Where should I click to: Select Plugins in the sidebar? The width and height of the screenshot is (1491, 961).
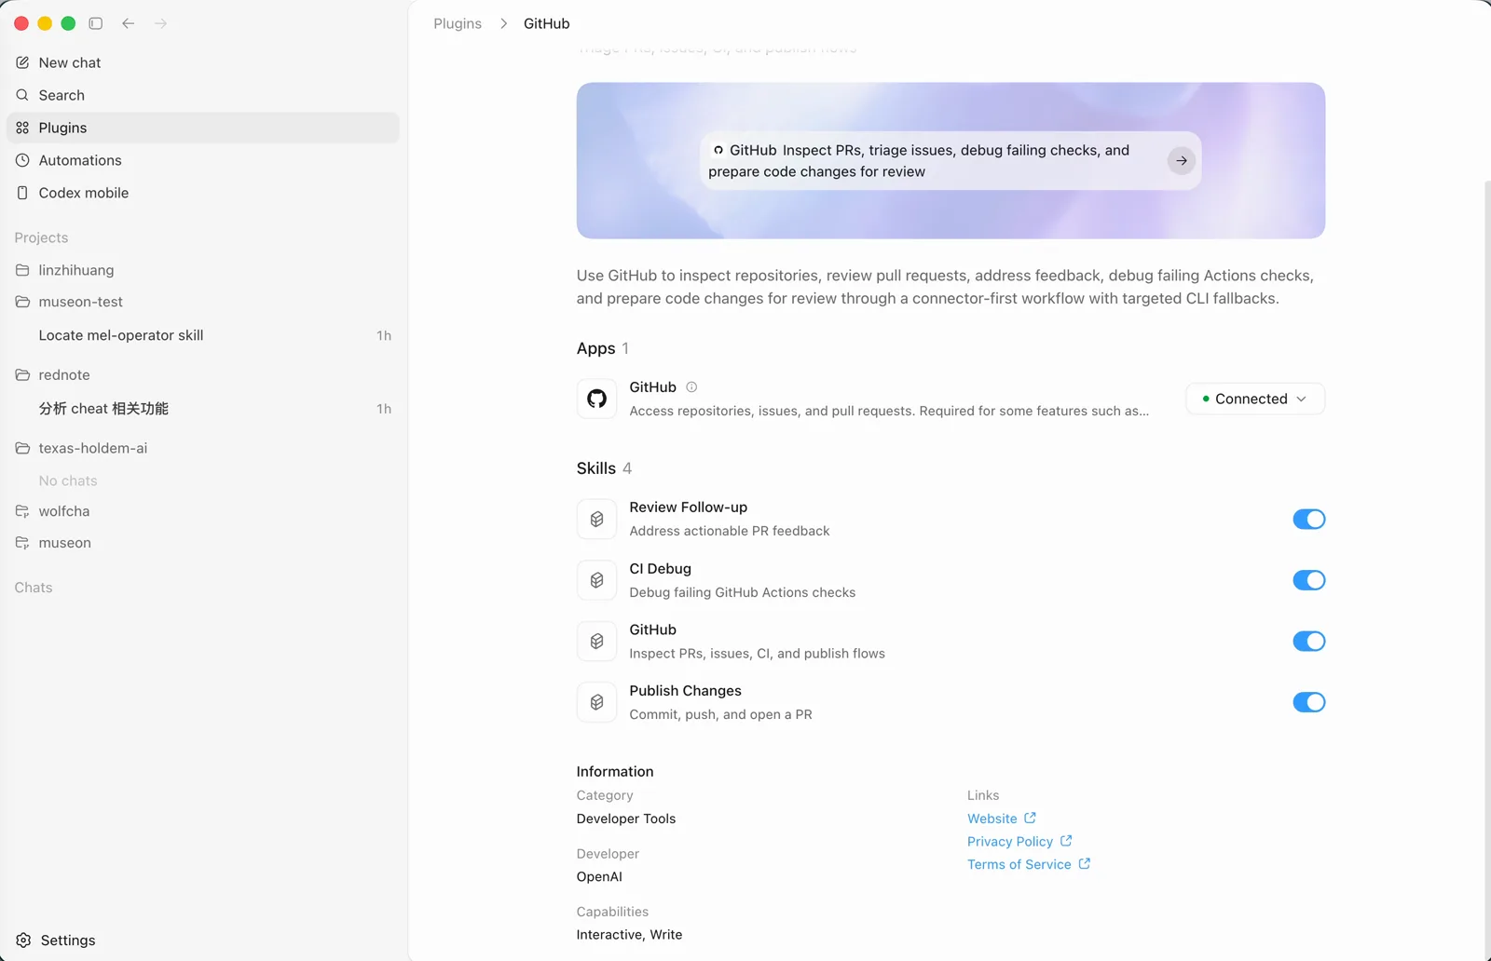(x=202, y=128)
